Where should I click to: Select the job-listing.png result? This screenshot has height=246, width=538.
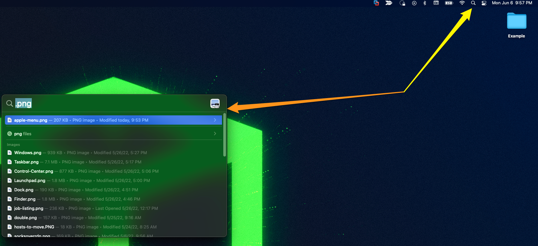(x=29, y=209)
